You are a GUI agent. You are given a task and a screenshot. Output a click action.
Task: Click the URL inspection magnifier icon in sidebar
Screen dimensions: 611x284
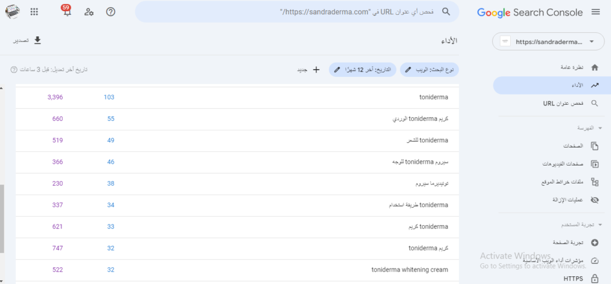click(x=595, y=103)
